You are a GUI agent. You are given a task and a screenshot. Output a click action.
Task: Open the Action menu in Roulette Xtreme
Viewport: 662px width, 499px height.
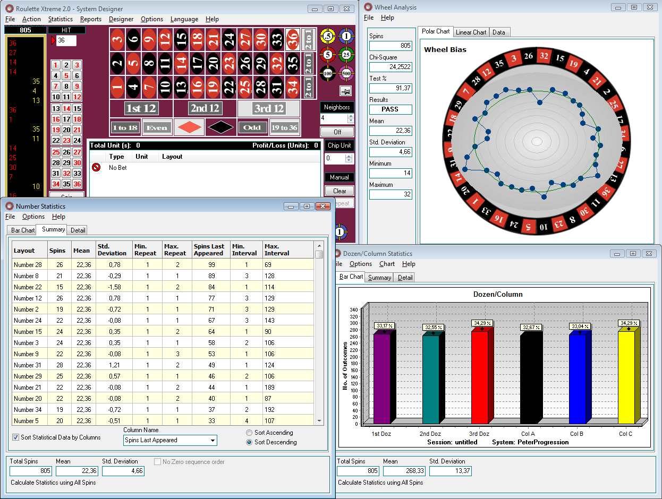[31, 19]
